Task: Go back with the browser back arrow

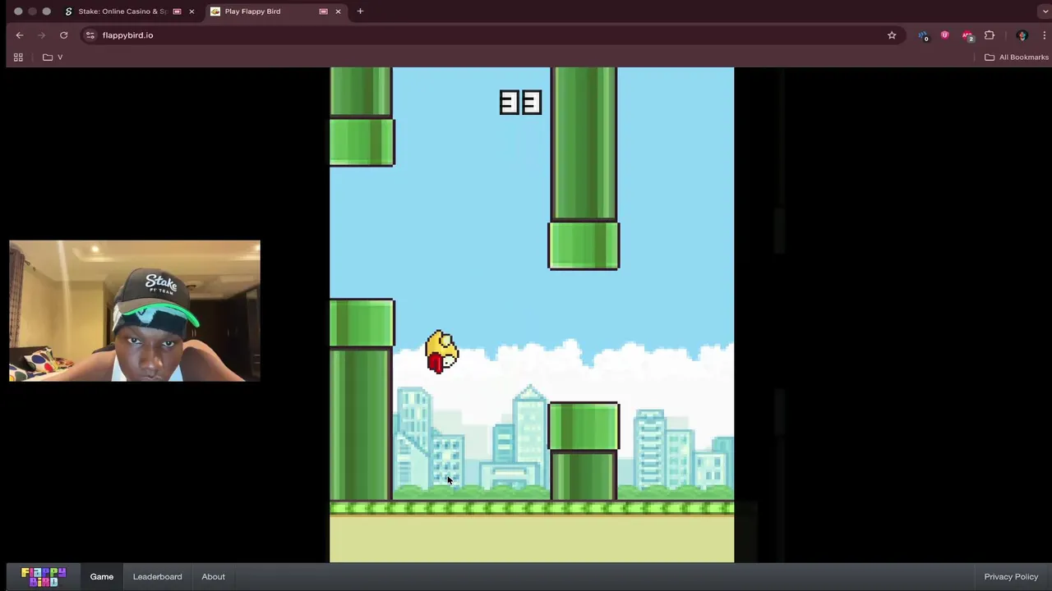Action: point(20,35)
